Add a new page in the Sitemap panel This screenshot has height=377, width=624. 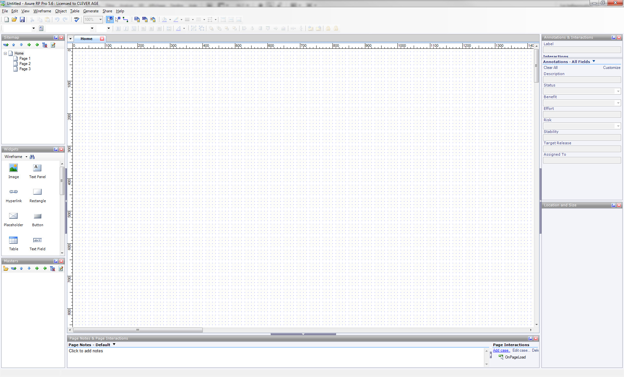(6, 45)
